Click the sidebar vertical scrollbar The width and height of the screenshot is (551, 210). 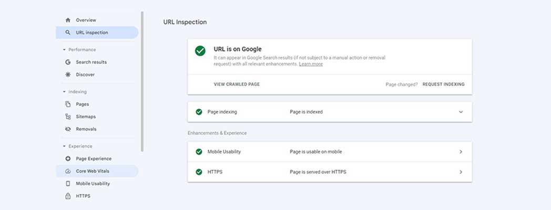[x=142, y=79]
